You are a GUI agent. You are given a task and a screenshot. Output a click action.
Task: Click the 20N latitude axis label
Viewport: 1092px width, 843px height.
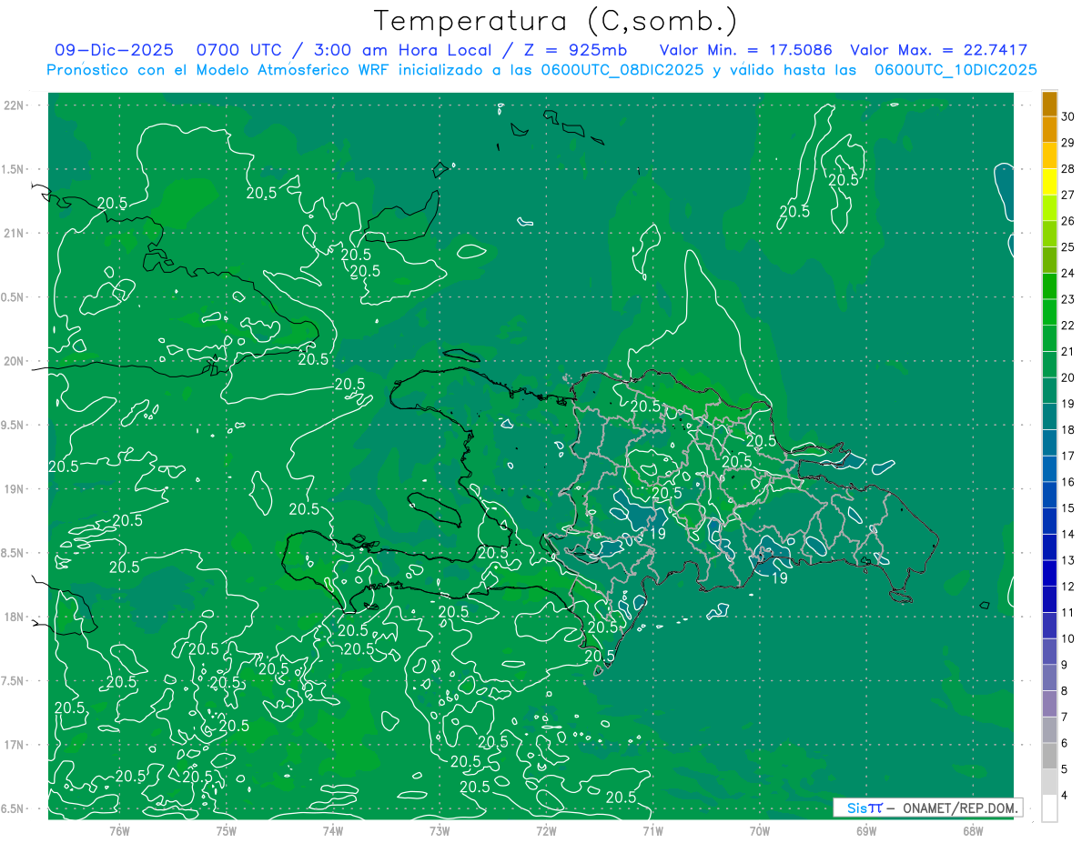[x=15, y=361]
